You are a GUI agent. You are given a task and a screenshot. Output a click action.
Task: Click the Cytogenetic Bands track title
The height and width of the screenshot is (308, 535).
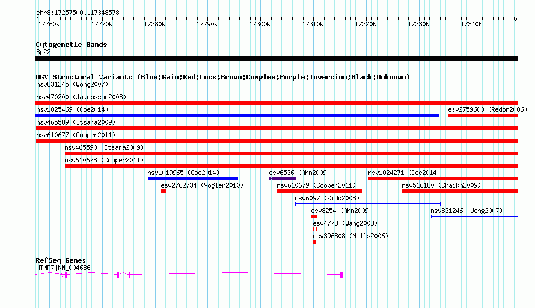[72, 45]
